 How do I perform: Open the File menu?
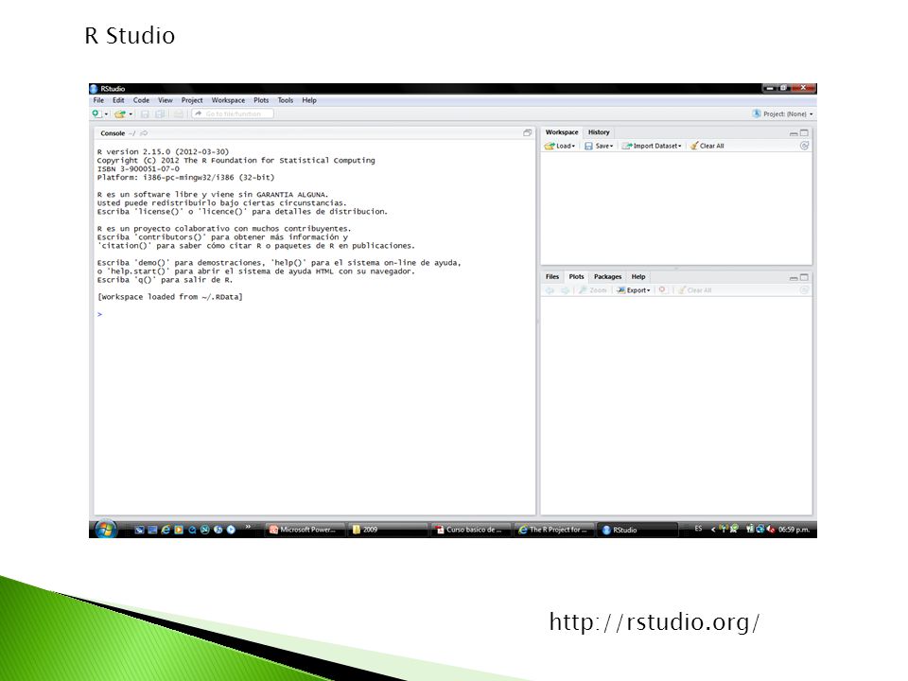pyautogui.click(x=99, y=100)
